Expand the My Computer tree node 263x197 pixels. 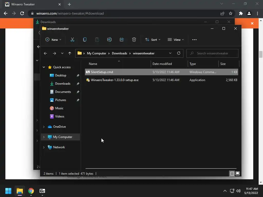(x=44, y=137)
